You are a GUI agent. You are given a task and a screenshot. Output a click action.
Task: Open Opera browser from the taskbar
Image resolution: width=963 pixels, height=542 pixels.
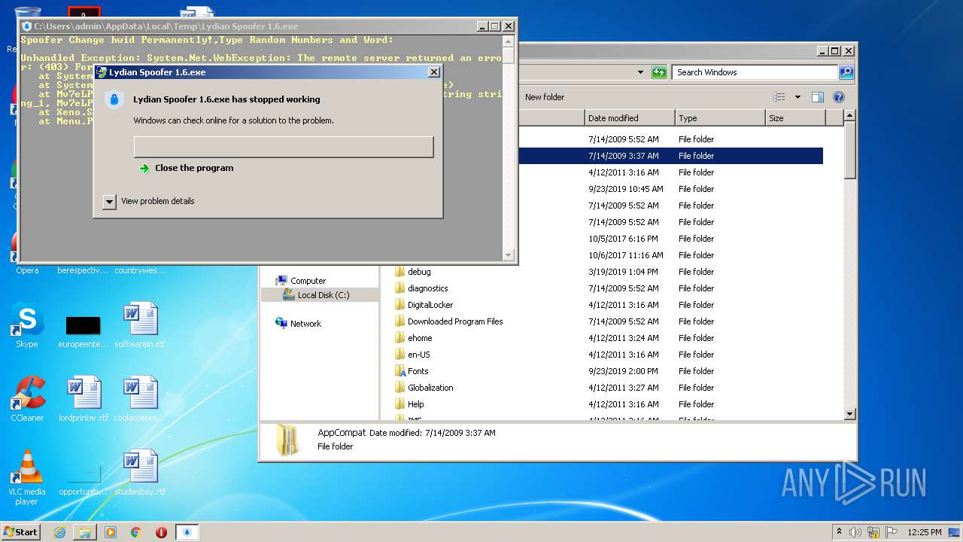coord(161,532)
